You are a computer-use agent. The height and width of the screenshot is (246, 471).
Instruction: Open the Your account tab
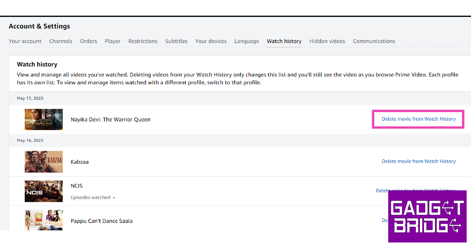pos(25,41)
